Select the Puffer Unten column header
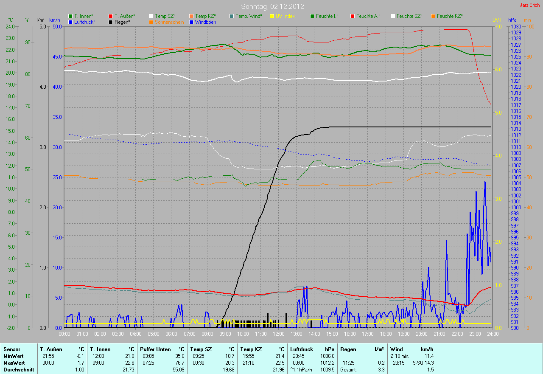 pyautogui.click(x=153, y=349)
